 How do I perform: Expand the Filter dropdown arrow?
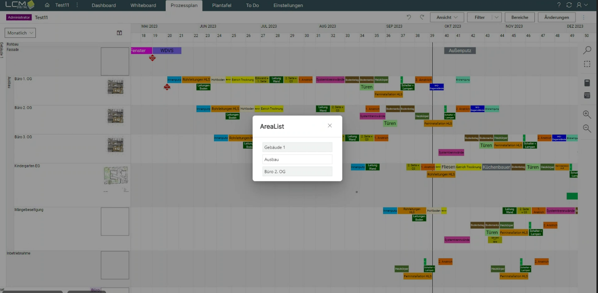click(496, 18)
